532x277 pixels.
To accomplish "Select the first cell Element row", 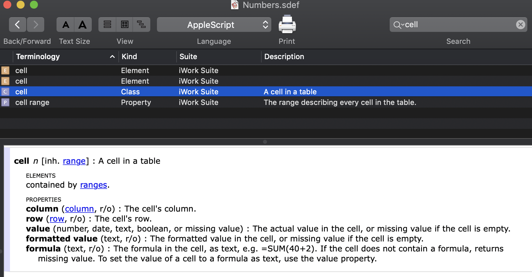I will pos(133,70).
